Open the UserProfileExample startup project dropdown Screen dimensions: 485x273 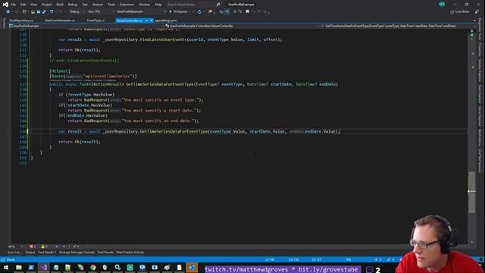point(141,12)
